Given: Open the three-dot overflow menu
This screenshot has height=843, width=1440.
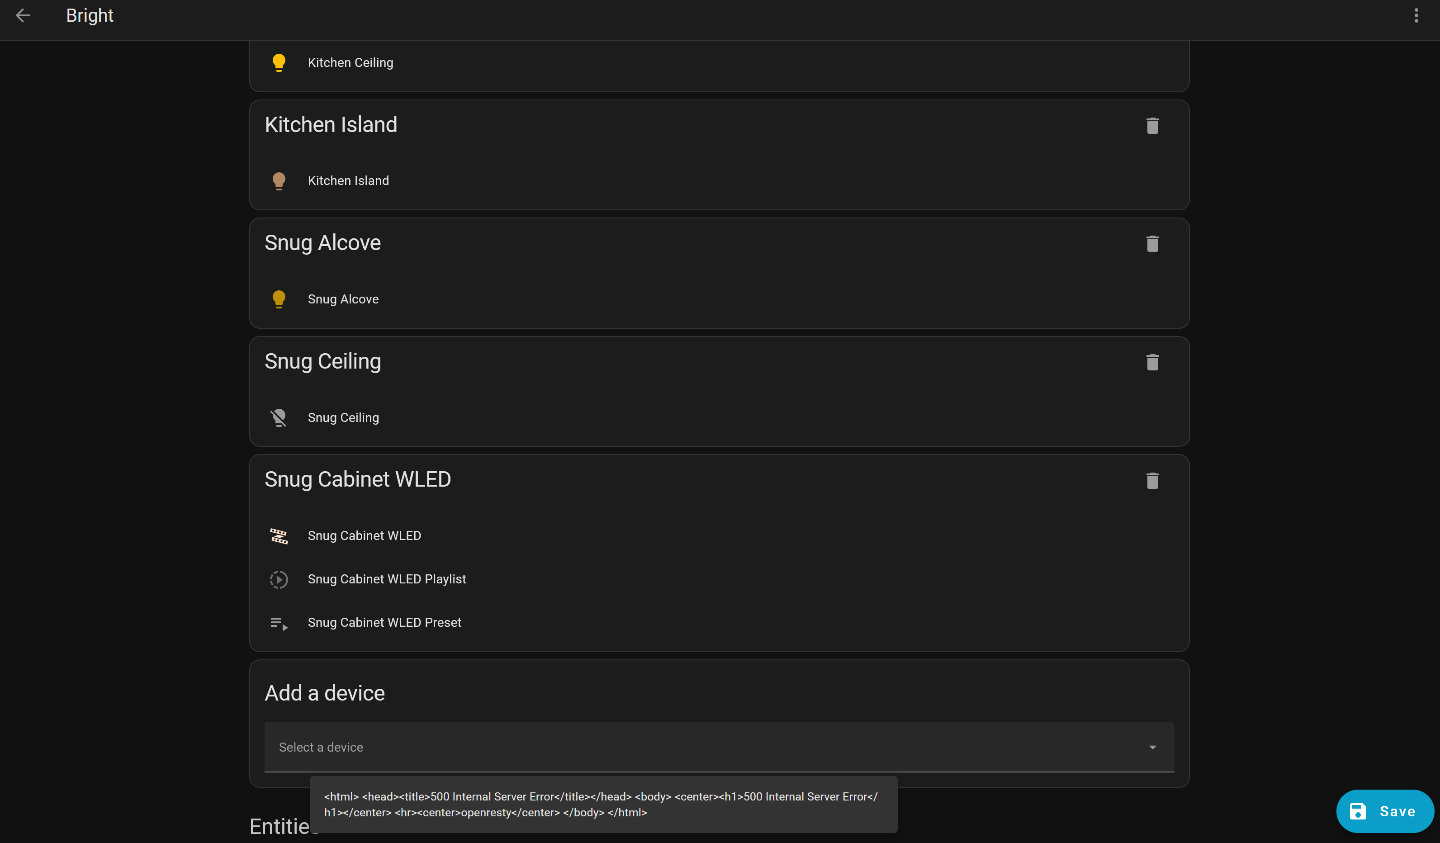Looking at the screenshot, I should tap(1416, 15).
